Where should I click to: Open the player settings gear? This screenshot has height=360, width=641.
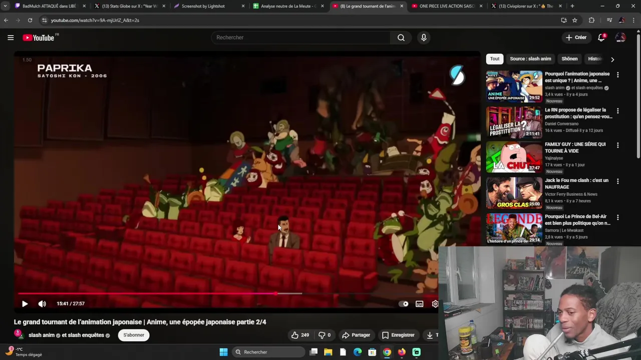coord(435,303)
